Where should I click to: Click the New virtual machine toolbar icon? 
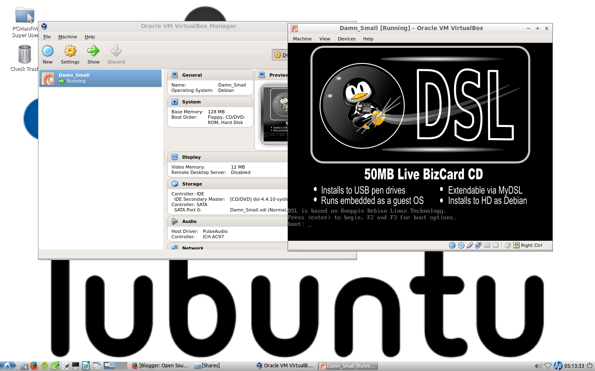(x=48, y=55)
